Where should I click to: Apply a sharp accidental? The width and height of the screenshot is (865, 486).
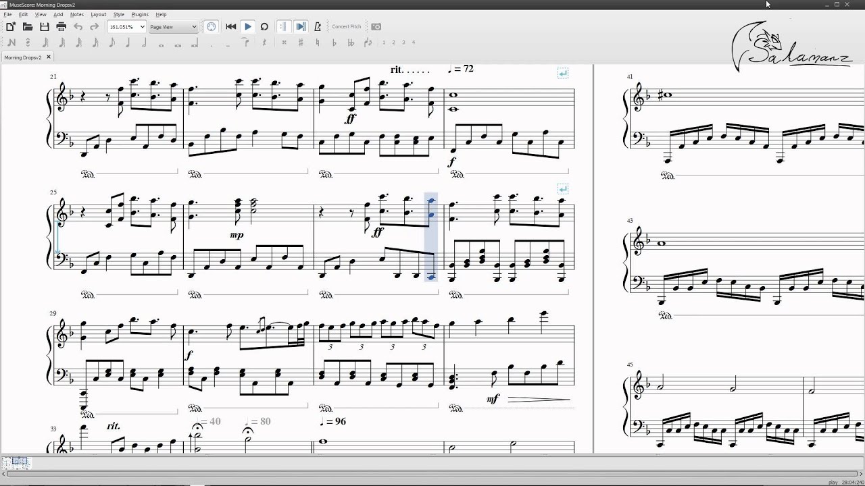(301, 43)
